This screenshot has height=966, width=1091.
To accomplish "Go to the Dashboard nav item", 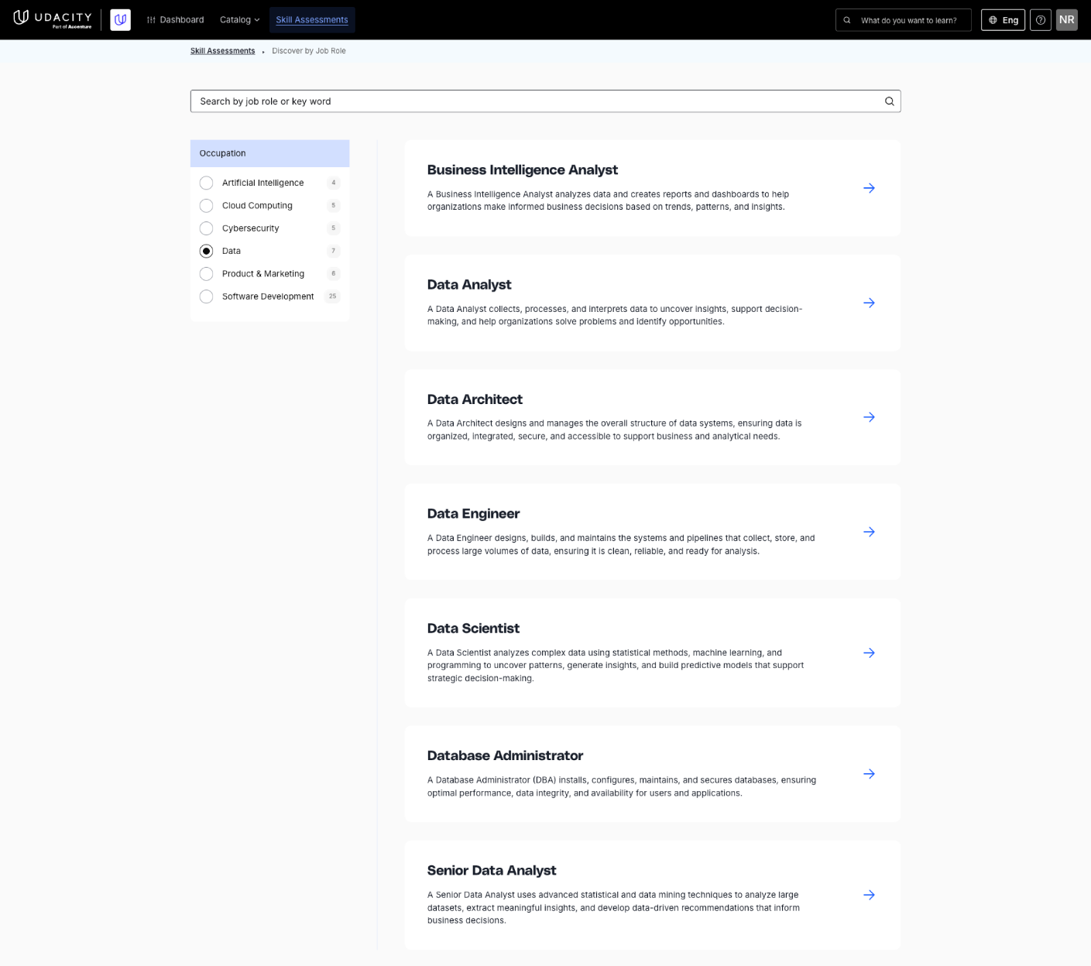I will click(x=175, y=20).
